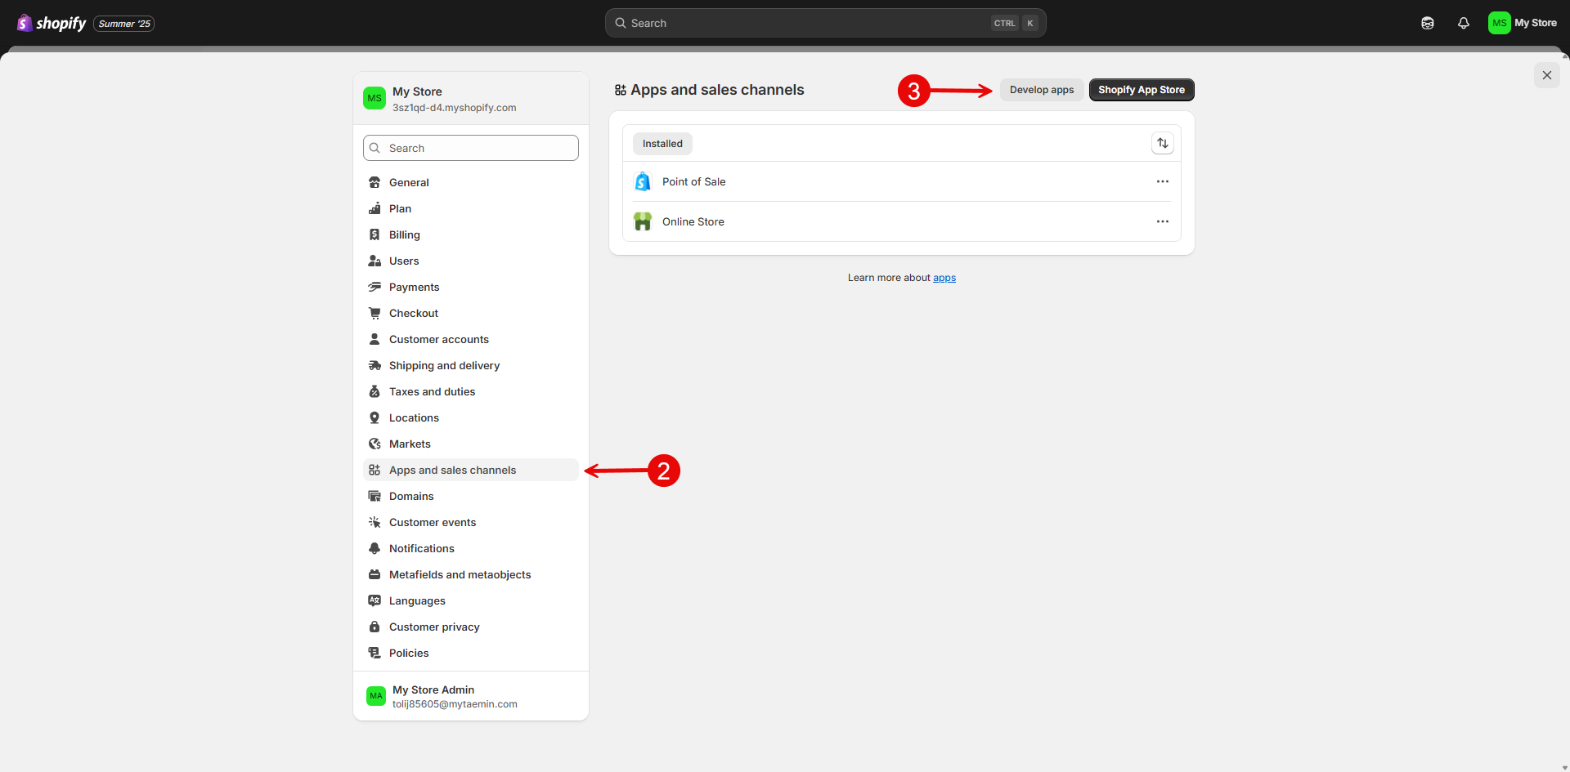The image size is (1570, 772).
Task: Go to Customer privacy settings
Action: coord(471,627)
